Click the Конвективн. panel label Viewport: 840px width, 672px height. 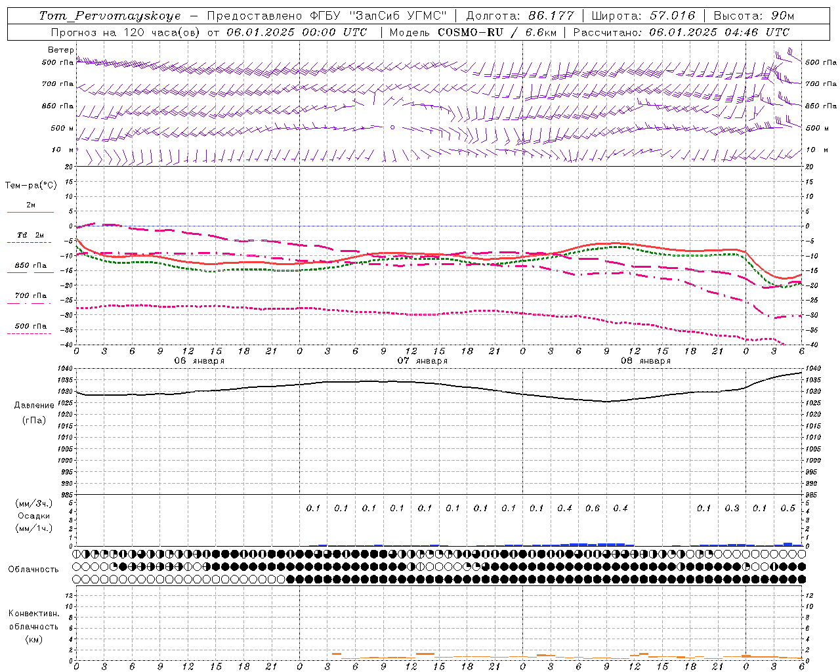33,614
